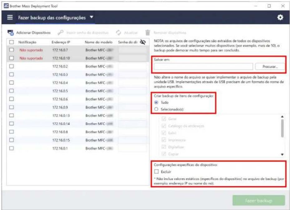Click password field for device 172.16.0.1
Viewport: 290px width, 210px height.
(x=133, y=148)
